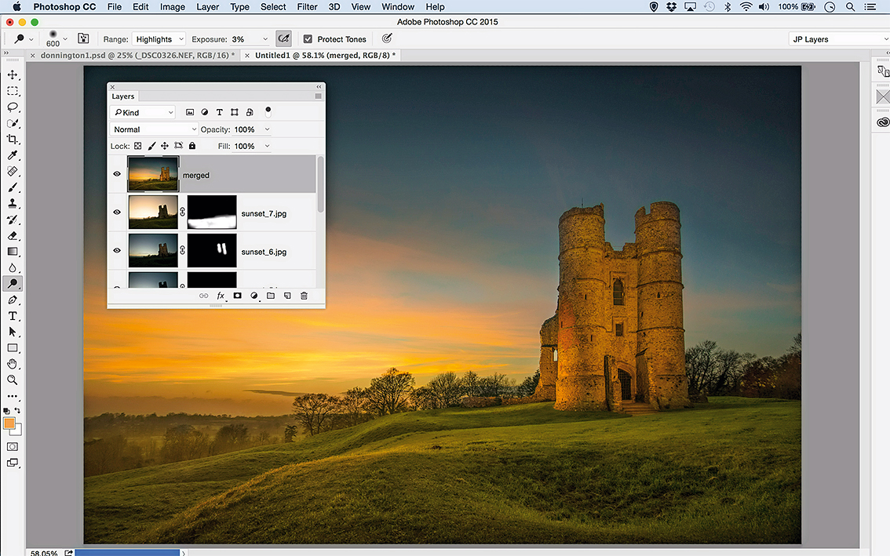Select the Eyedropper tool

[x=13, y=155]
